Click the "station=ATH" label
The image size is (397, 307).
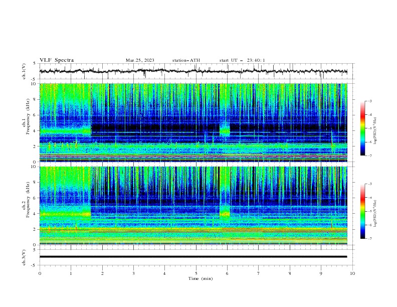click(186, 60)
